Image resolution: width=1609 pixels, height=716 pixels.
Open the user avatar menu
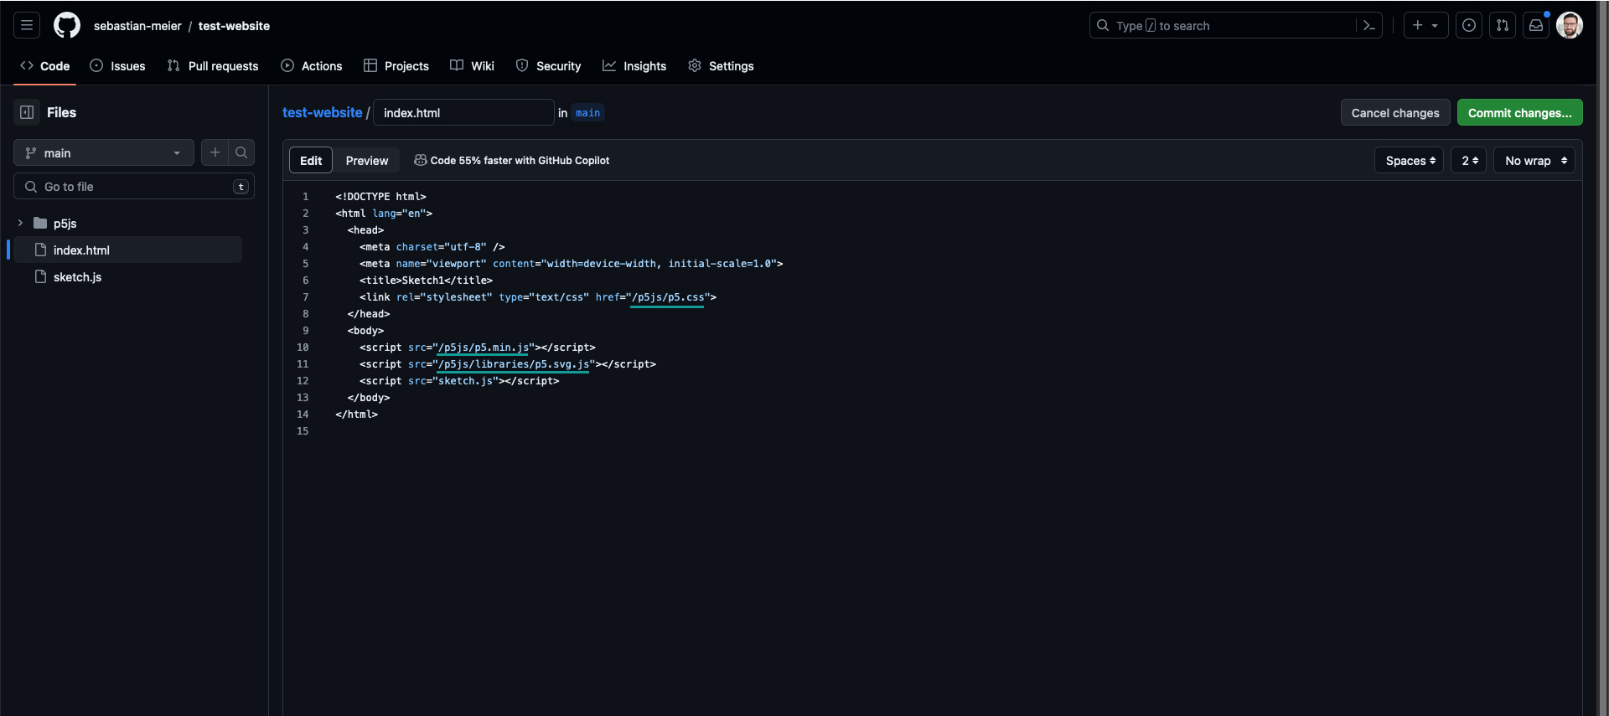point(1570,25)
